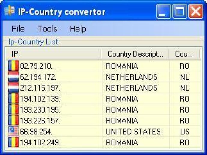Open the Tools menu
This screenshot has width=207, height=155.
click(x=47, y=29)
